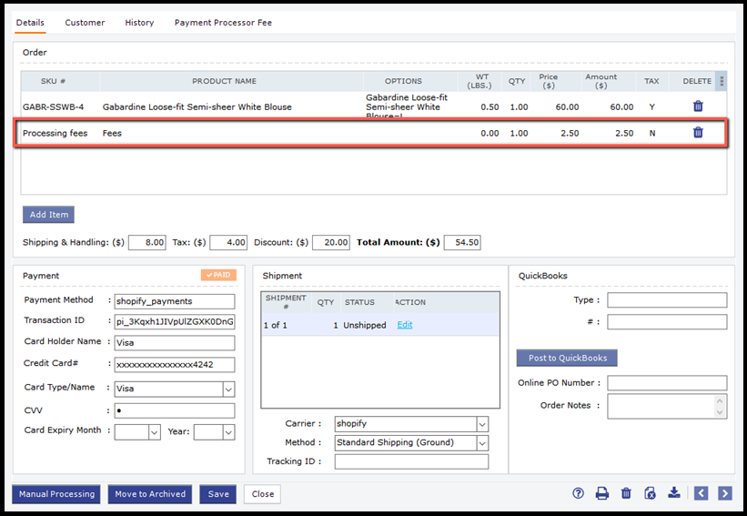The image size is (747, 516).
Task: Delete the Processing fees line item
Action: click(698, 133)
